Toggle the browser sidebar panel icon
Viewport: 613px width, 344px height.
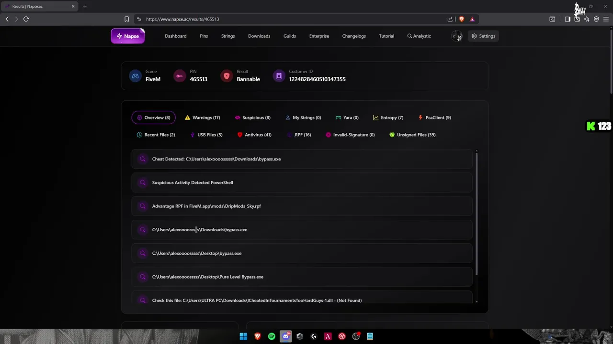coord(568,19)
